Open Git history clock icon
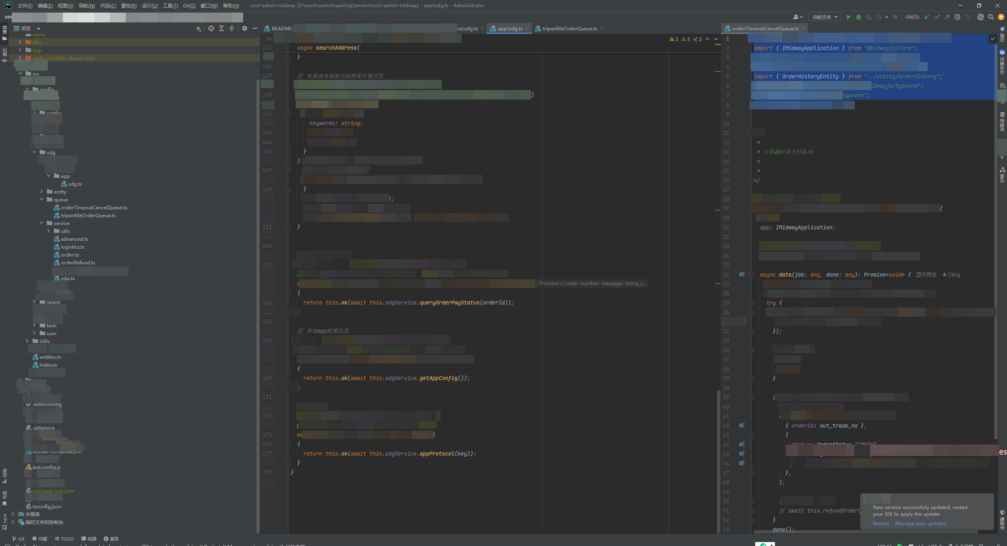 click(957, 17)
